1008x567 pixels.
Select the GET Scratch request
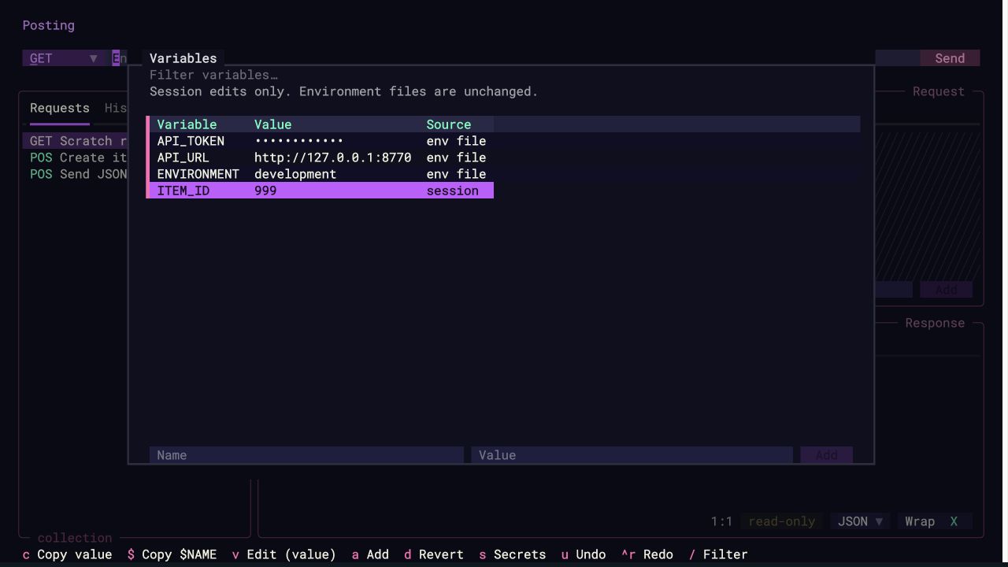tap(76, 141)
